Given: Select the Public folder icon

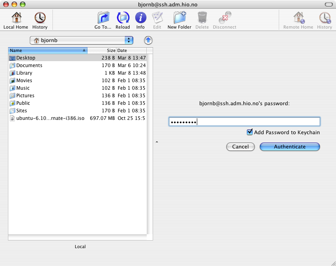Looking at the screenshot, I should pos(12,103).
